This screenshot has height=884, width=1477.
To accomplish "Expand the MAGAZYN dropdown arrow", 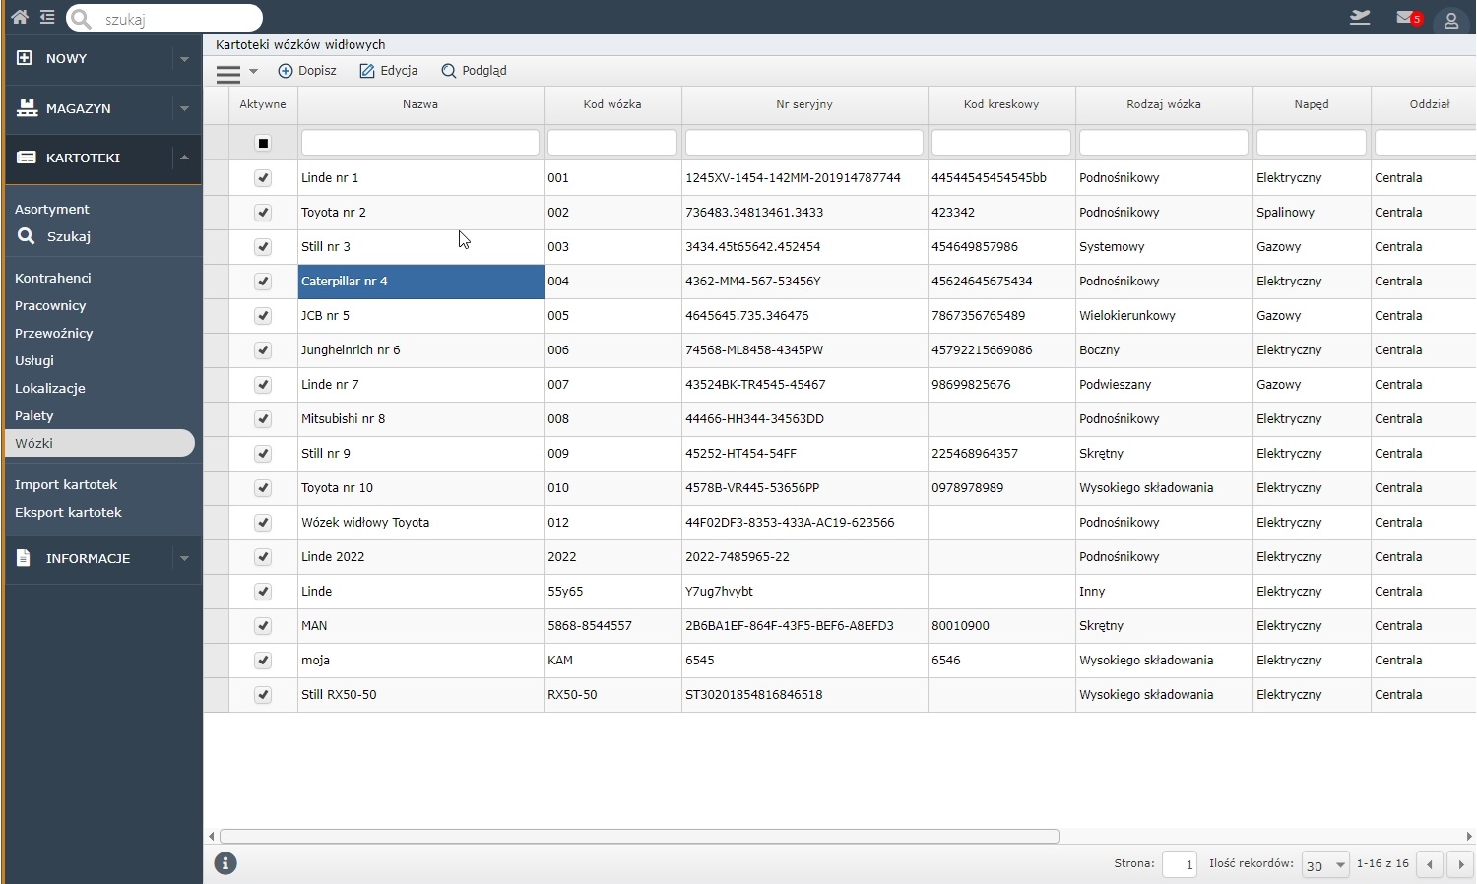I will tap(184, 108).
